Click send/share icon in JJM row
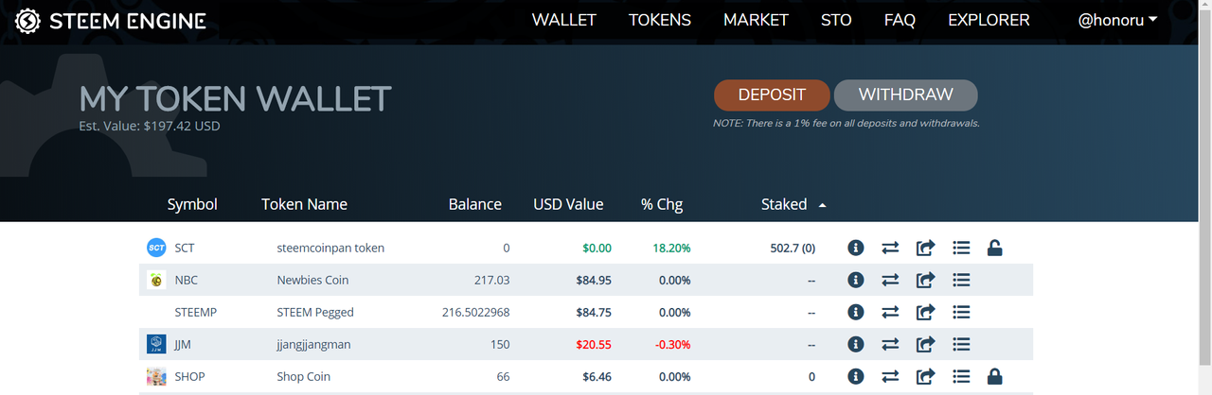 tap(925, 344)
